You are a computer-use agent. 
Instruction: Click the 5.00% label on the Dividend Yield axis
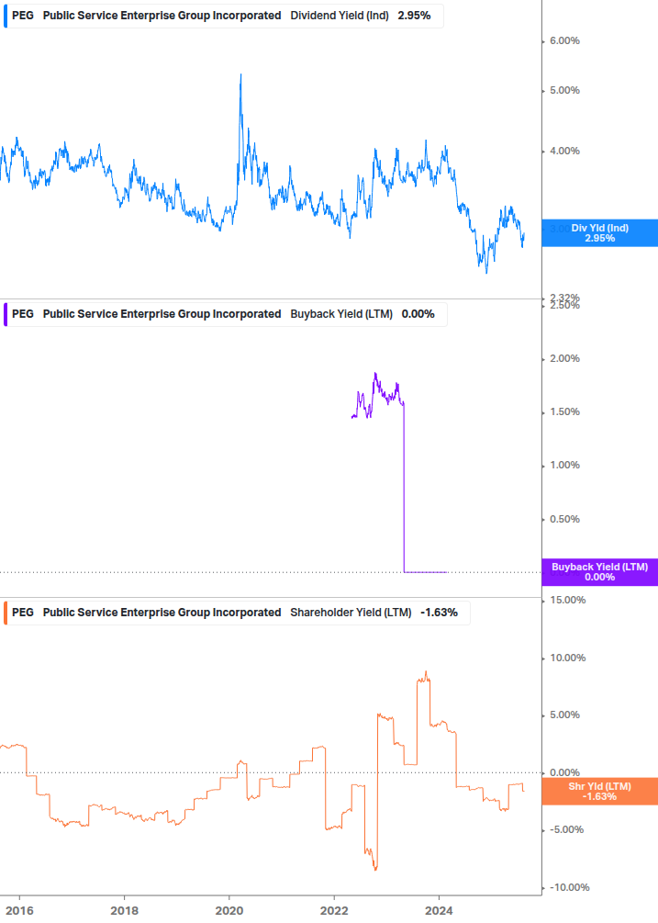coord(564,91)
